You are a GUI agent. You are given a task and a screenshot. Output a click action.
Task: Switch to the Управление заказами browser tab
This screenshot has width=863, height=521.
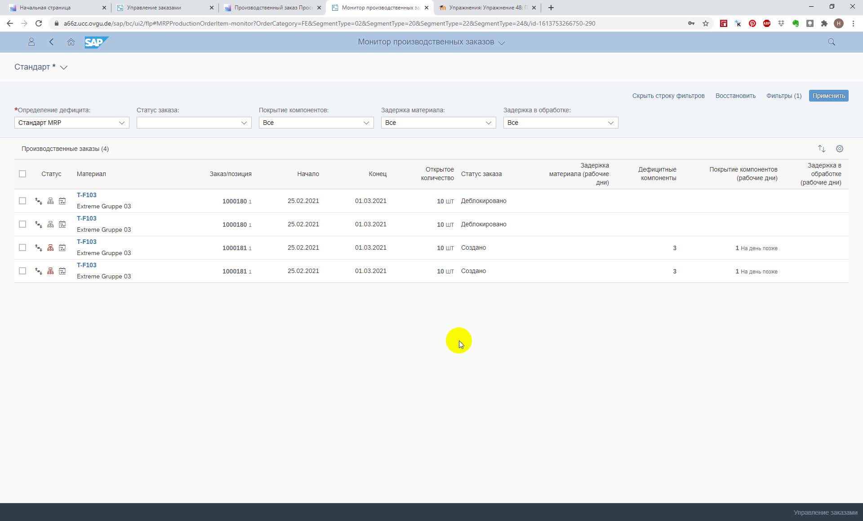click(164, 8)
